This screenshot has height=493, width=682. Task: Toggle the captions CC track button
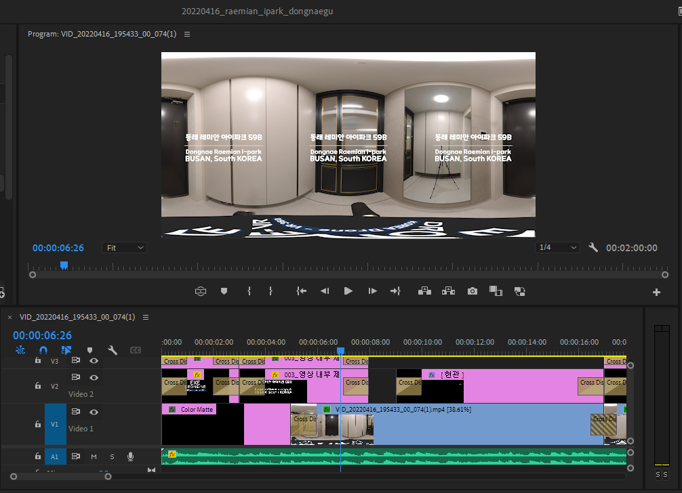136,350
